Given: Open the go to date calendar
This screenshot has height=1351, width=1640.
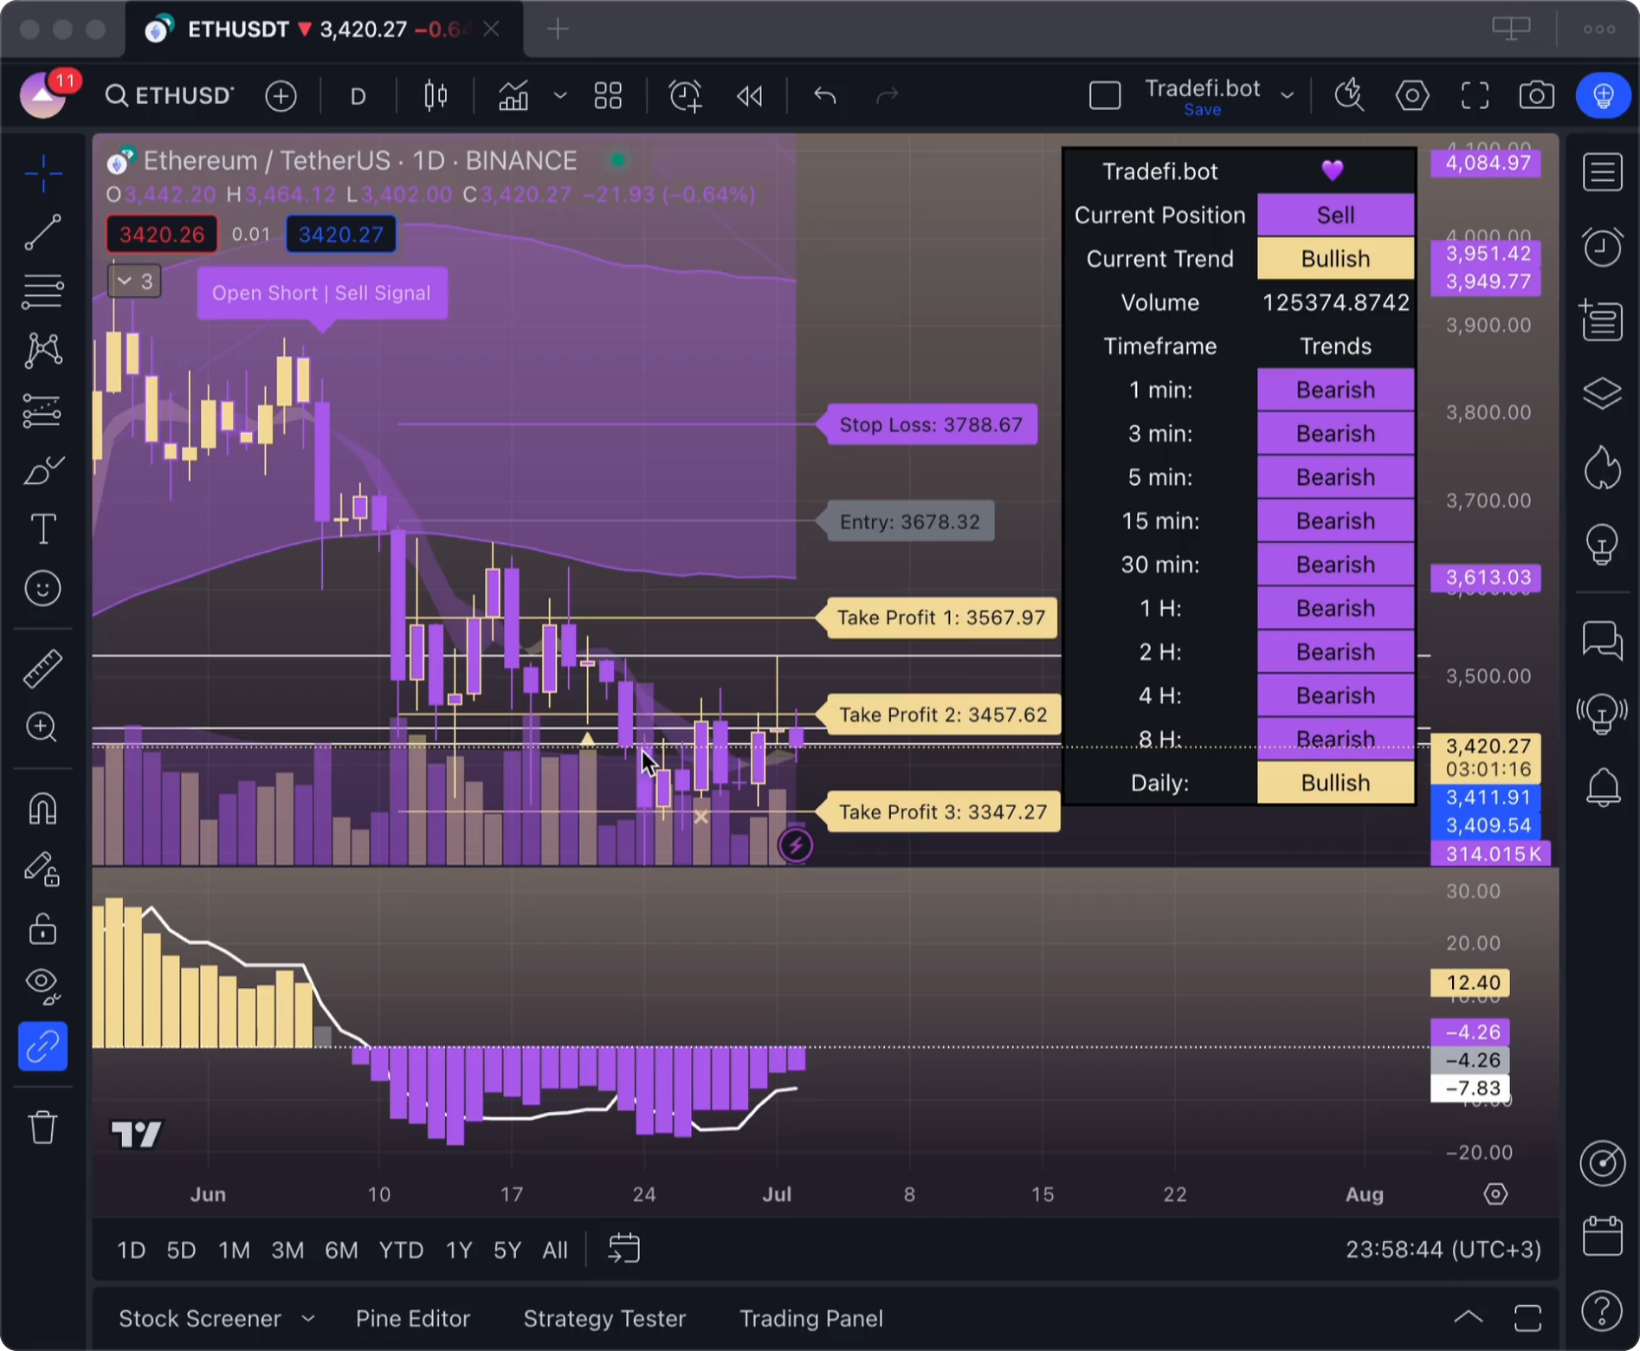Looking at the screenshot, I should click(623, 1250).
